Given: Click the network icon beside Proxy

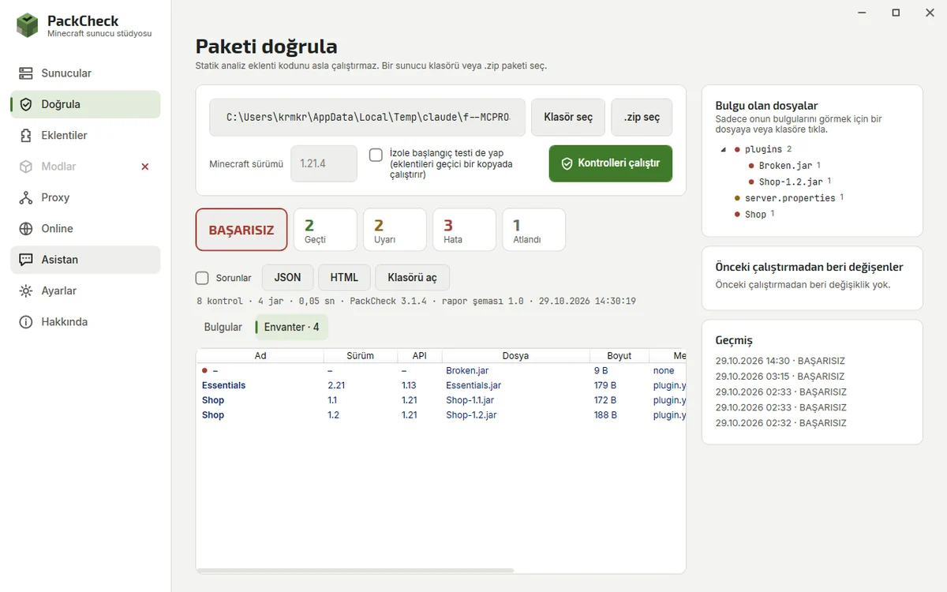Looking at the screenshot, I should tap(26, 197).
